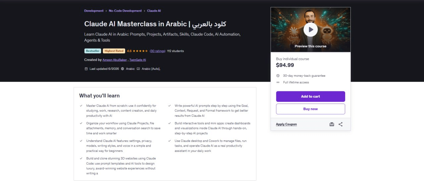Click the closed captions icon
Image resolution: width=424 pixels, height=181 pixels.
click(x=138, y=69)
